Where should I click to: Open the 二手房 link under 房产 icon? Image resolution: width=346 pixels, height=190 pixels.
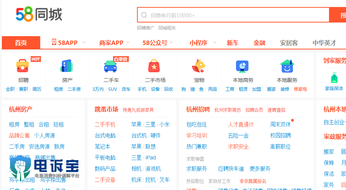(x=74, y=89)
